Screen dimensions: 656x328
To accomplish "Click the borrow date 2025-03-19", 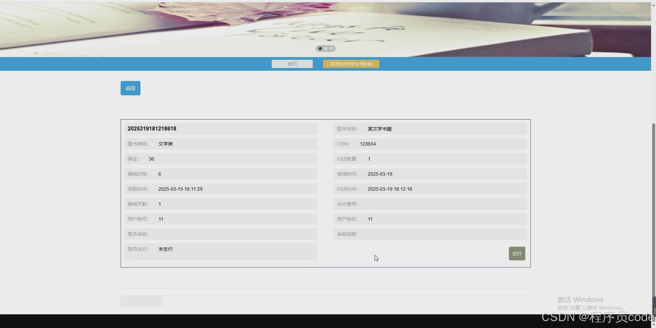I will 380,174.
